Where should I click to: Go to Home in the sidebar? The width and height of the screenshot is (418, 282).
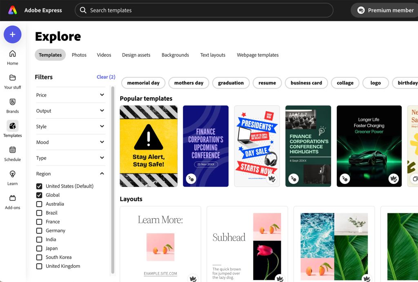[13, 58]
